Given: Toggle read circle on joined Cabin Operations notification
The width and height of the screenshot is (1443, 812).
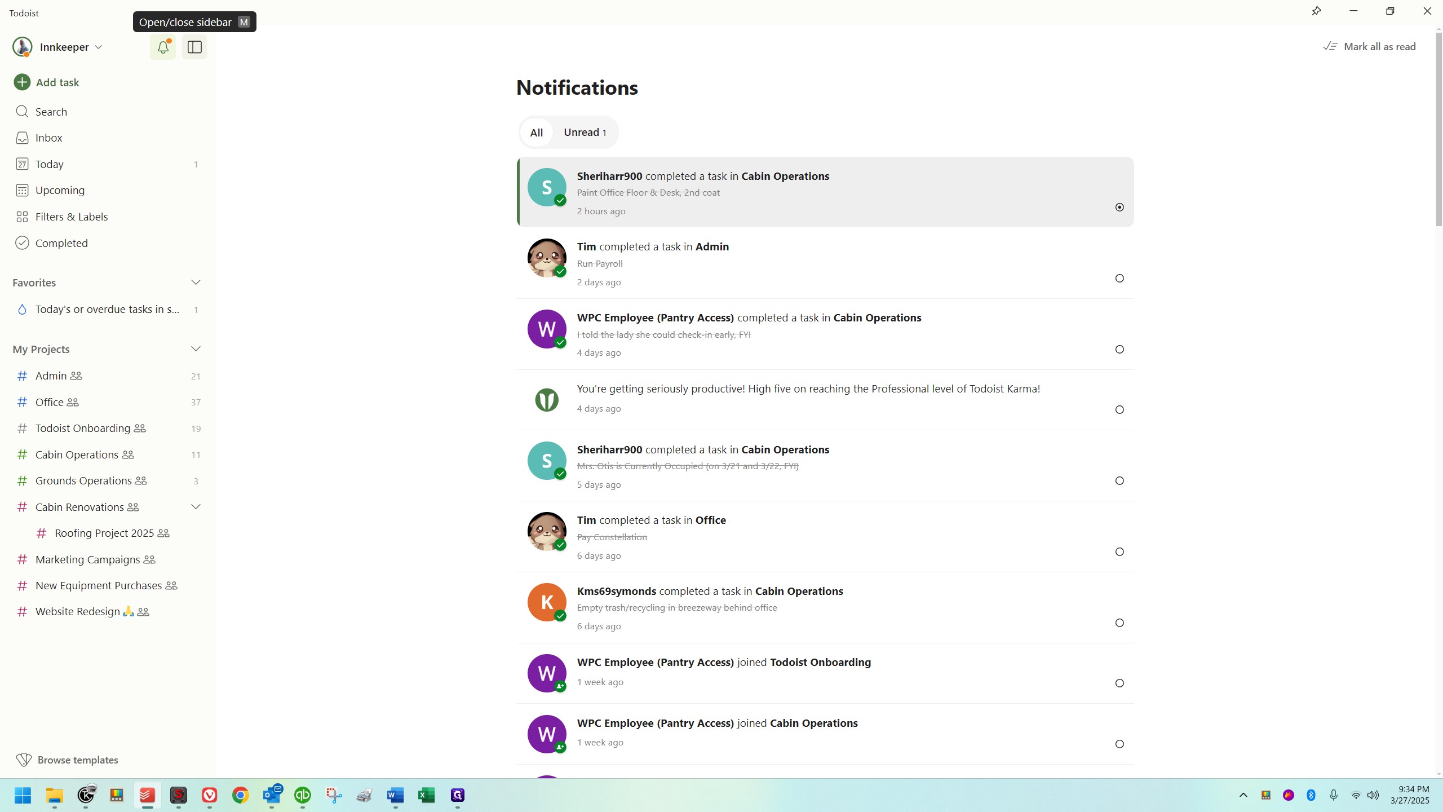Looking at the screenshot, I should coord(1119,744).
